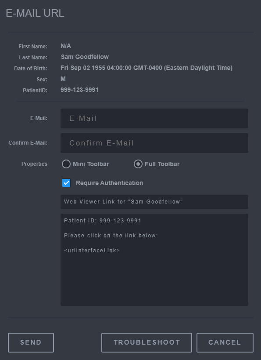Click the E-Mail input field

(x=154, y=118)
